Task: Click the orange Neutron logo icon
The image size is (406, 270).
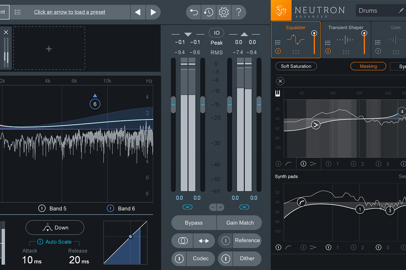Action: click(x=281, y=11)
